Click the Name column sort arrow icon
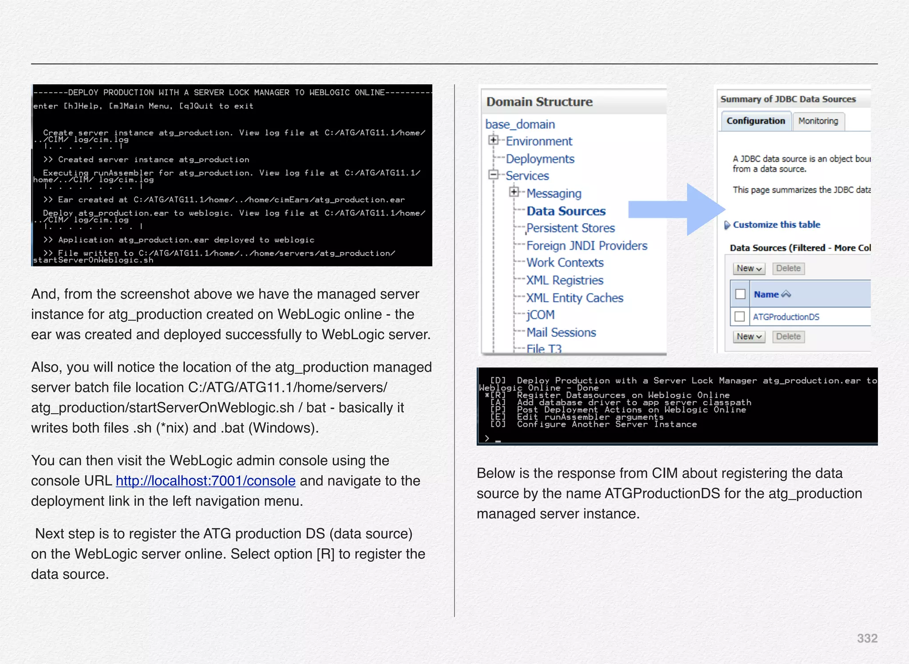 (x=786, y=294)
